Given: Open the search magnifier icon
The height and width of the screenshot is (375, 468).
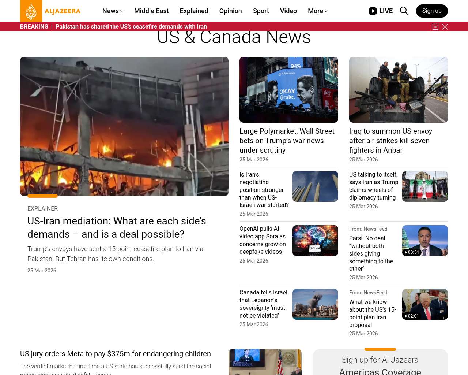Looking at the screenshot, I should pos(404,11).
